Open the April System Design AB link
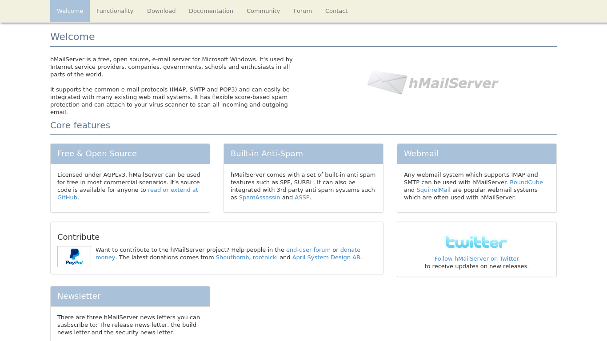 coord(326,258)
